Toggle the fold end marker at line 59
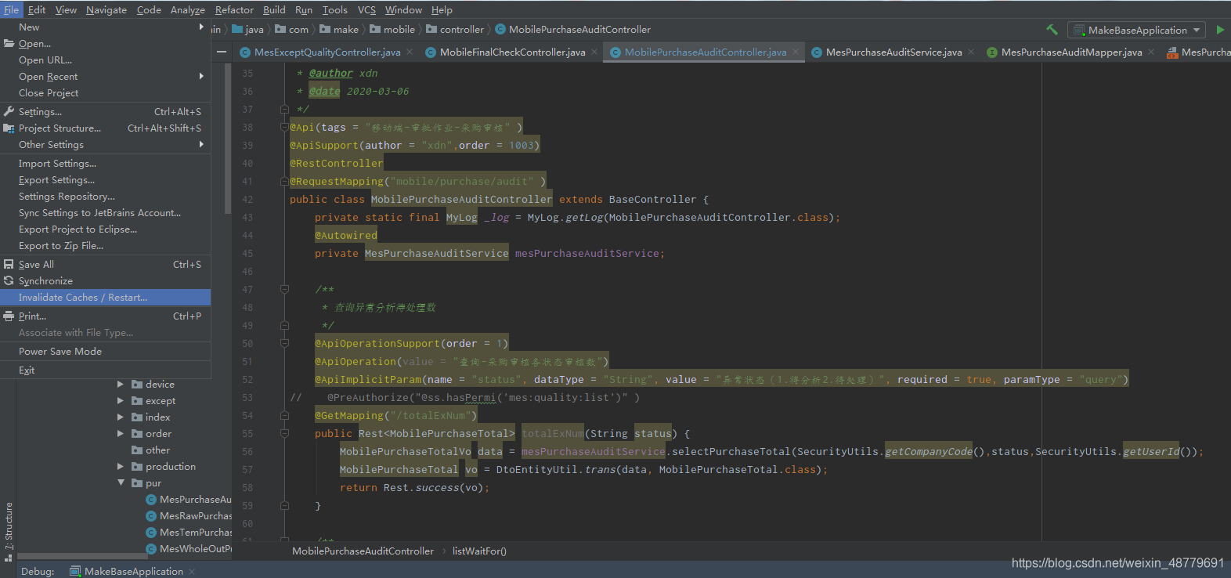 click(x=284, y=505)
